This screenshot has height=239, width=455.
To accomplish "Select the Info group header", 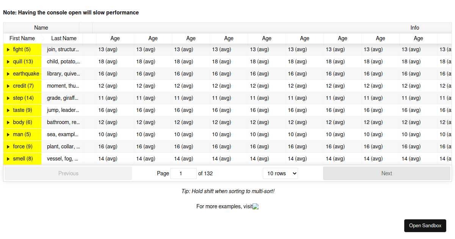I will [415, 27].
